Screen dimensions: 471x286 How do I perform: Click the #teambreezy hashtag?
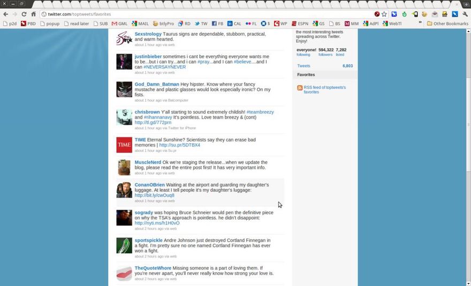point(260,112)
